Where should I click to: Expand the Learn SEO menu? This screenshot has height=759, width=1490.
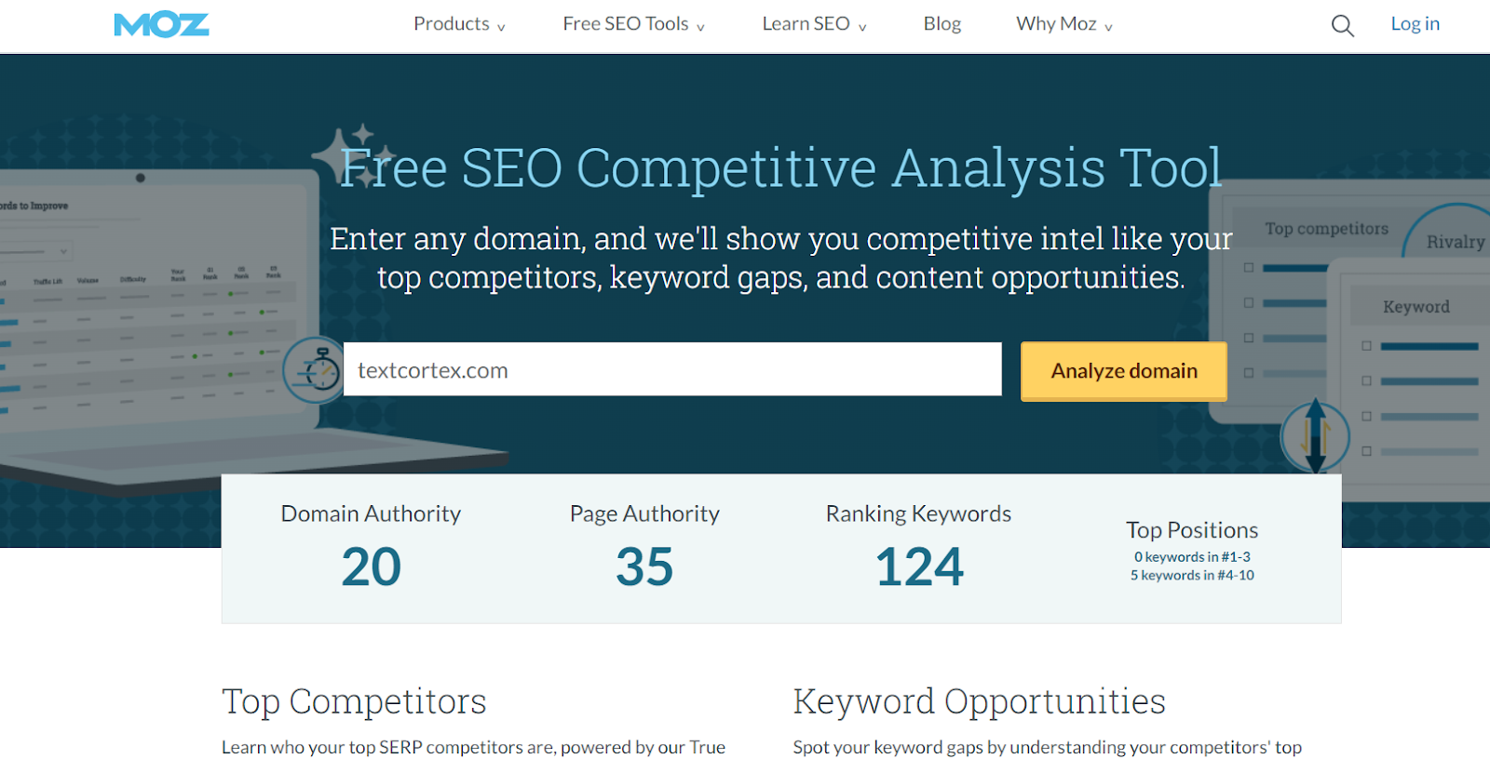814,24
